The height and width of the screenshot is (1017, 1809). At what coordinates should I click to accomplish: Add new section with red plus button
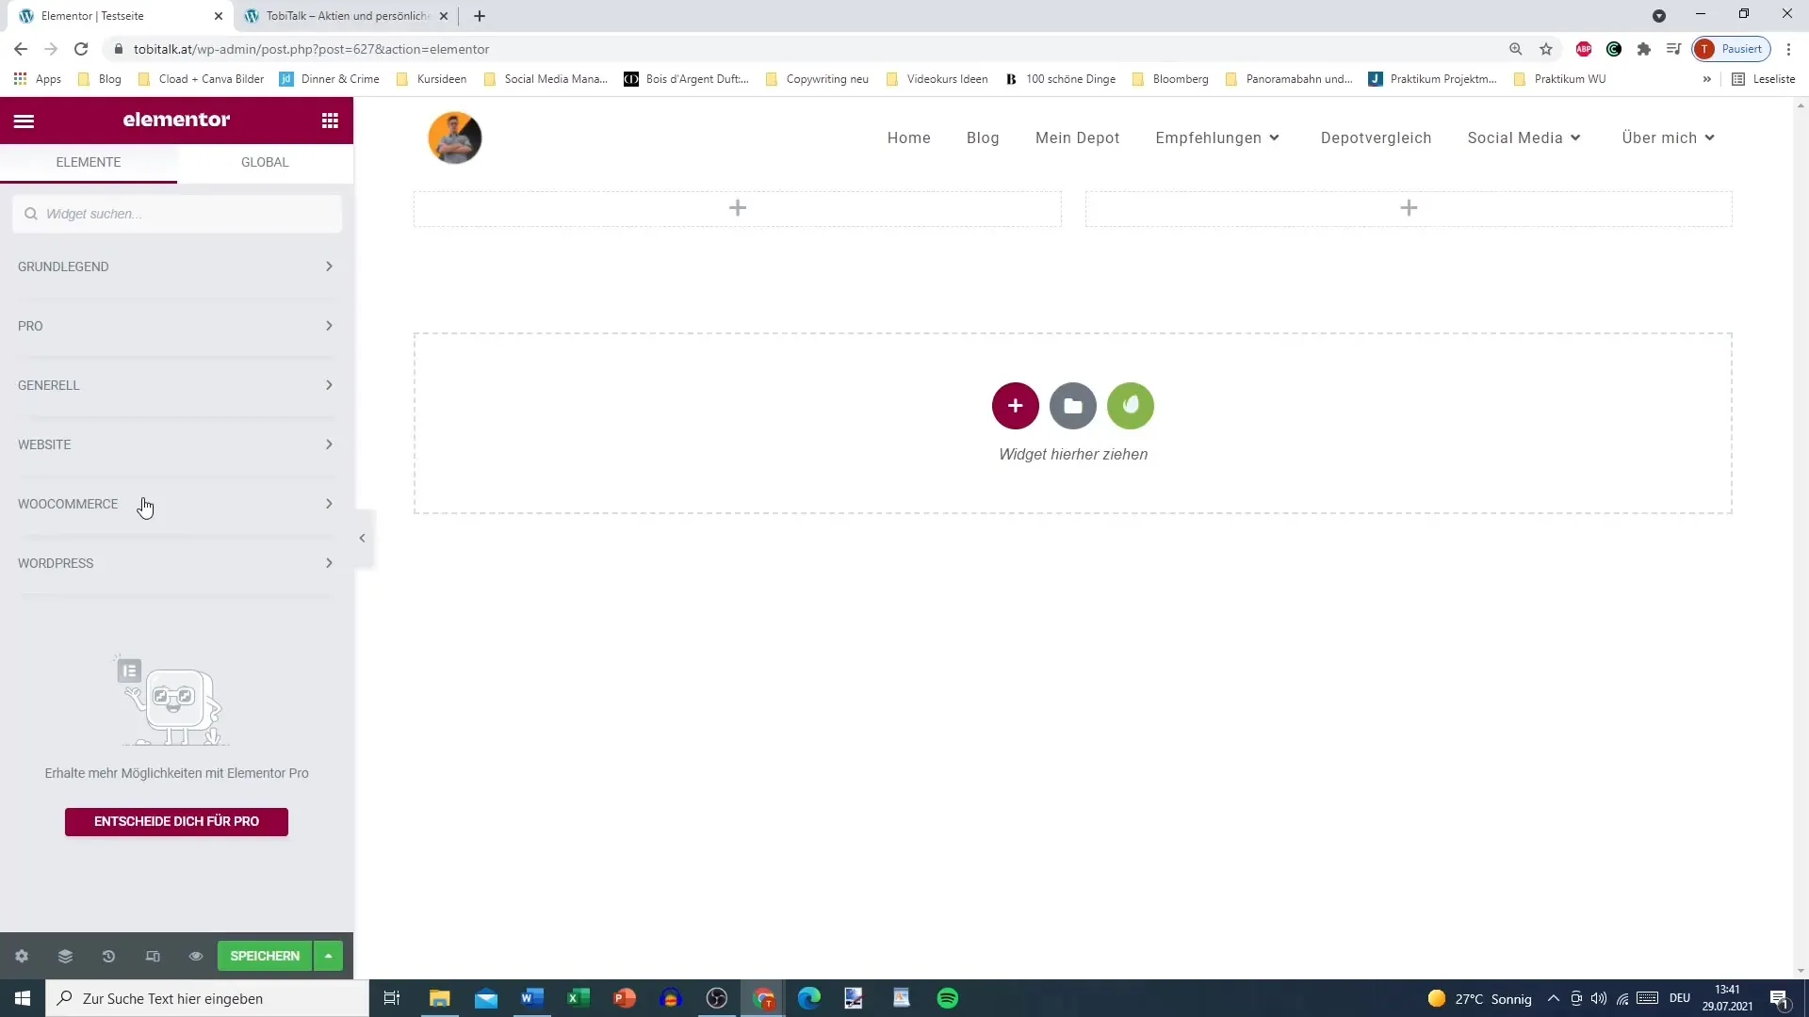point(1015,406)
